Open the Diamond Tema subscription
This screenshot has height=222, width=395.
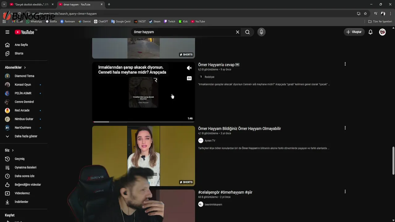click(24, 76)
